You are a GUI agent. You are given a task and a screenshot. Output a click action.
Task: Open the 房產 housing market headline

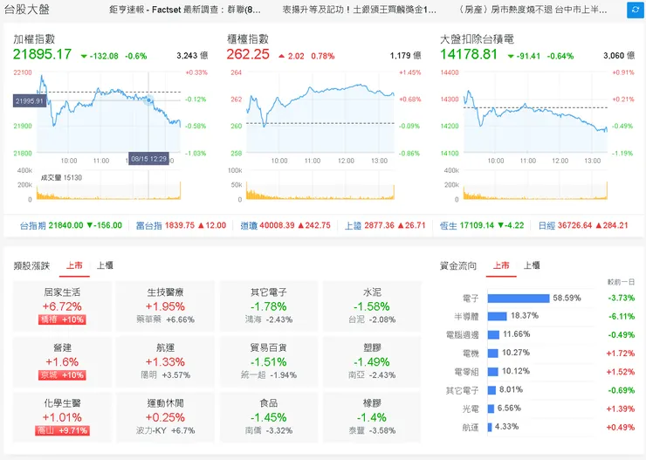pyautogui.click(x=533, y=10)
